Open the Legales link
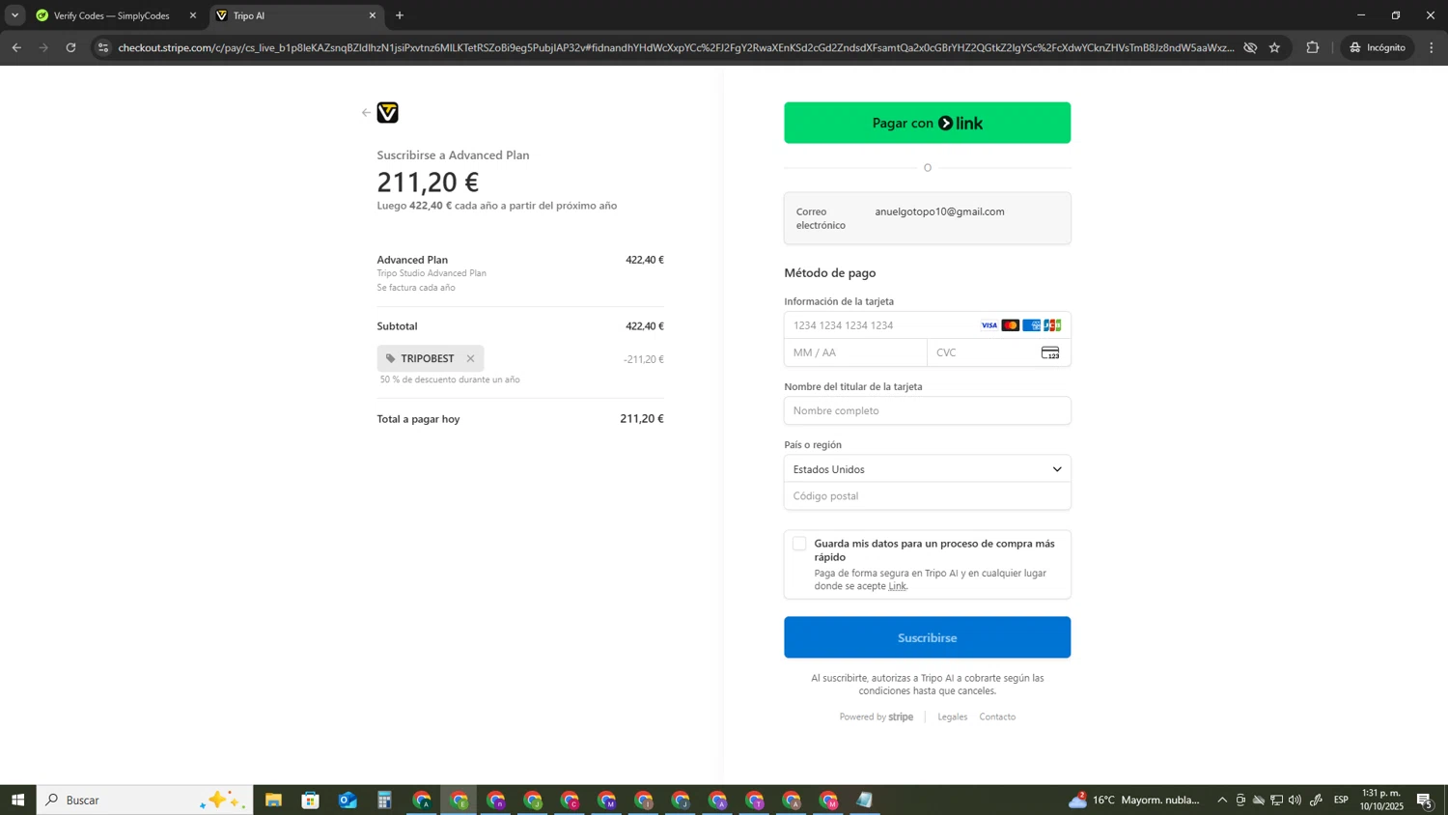This screenshot has width=1448, height=815. (952, 717)
